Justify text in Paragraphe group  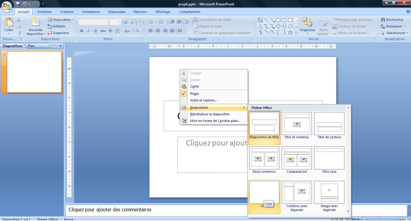pyautogui.click(x=172, y=31)
